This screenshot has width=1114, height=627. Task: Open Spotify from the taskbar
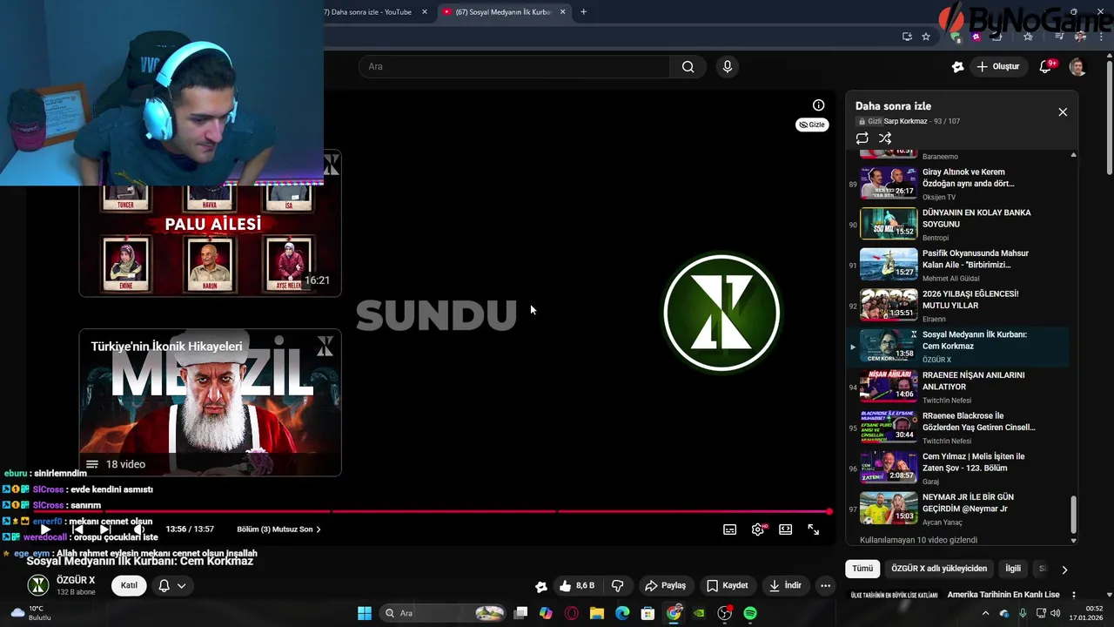click(x=749, y=613)
